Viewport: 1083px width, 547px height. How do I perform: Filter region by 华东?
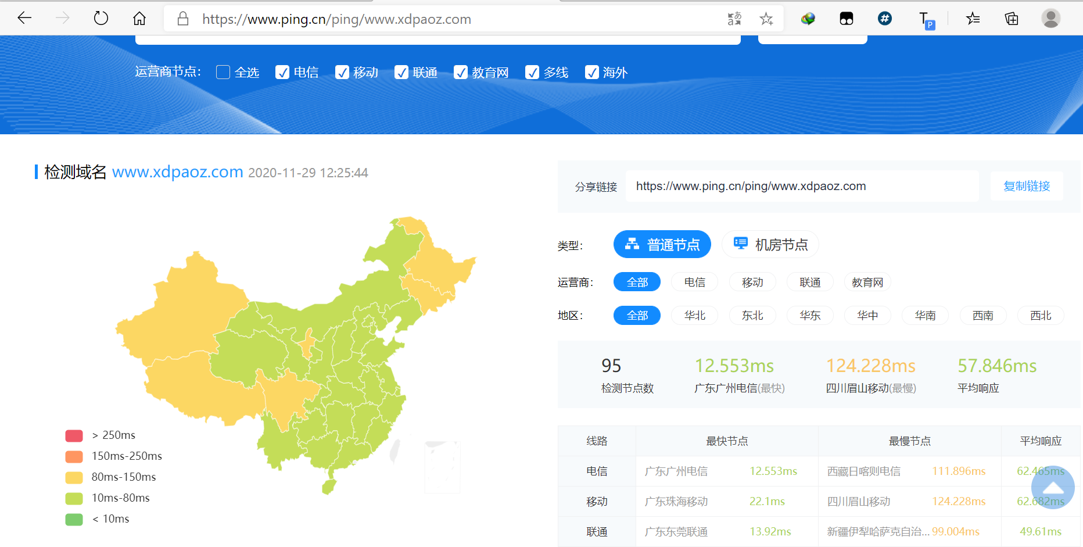810,315
